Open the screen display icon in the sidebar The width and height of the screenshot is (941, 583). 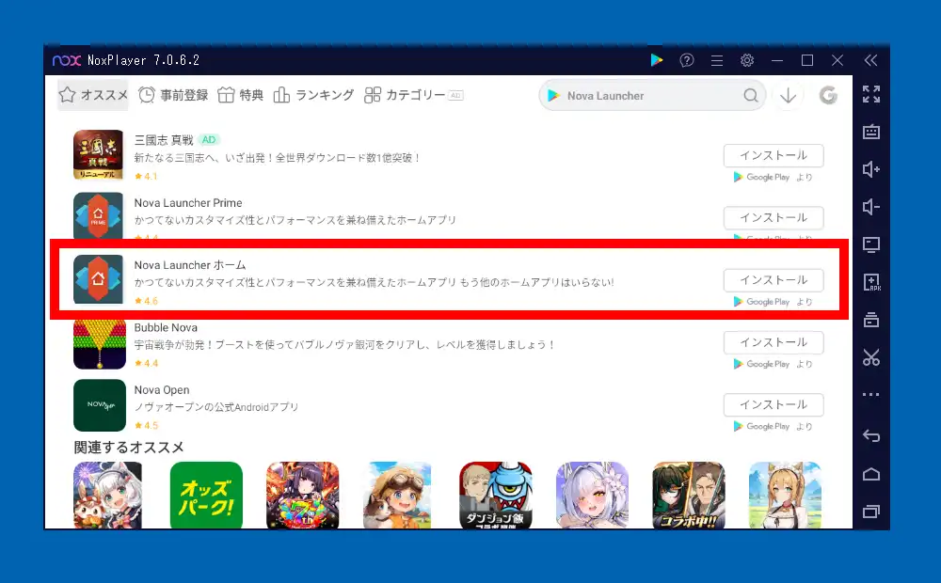click(x=871, y=244)
